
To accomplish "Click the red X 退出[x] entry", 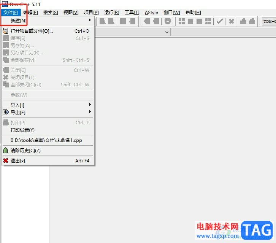I will [x=48, y=161].
